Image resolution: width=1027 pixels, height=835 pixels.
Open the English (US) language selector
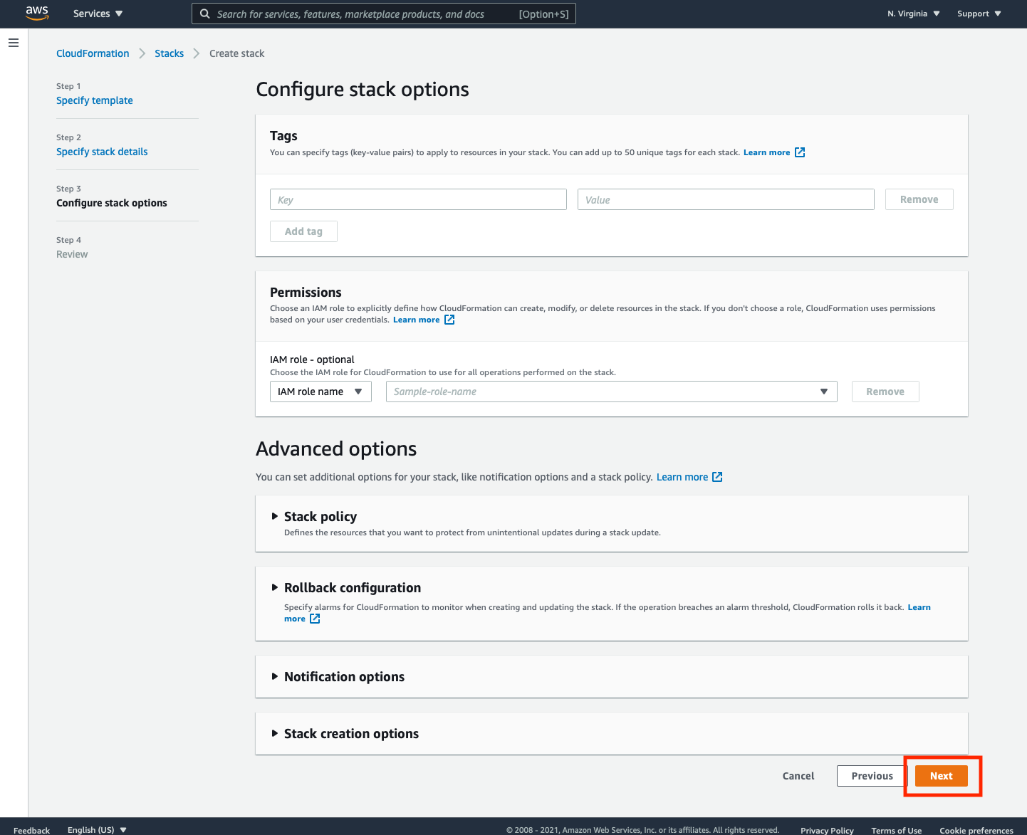(97, 830)
